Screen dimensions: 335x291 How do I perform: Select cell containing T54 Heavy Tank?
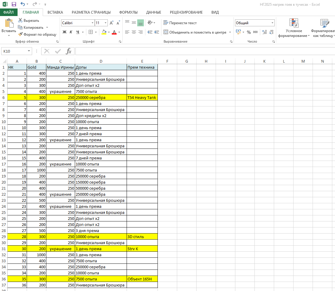coord(142,97)
